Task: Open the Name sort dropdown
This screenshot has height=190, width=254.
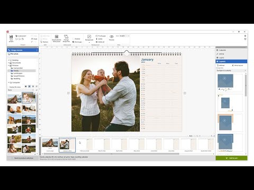Action: (21, 90)
